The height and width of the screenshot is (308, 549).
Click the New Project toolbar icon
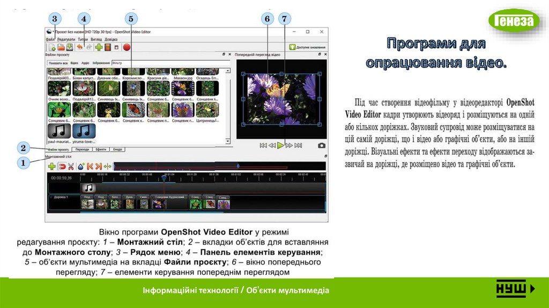pyautogui.click(x=52, y=47)
